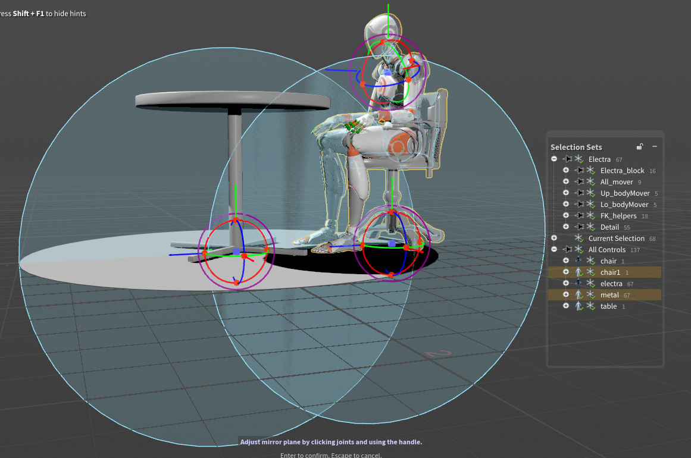Select the Up_bodyMover set label

click(x=625, y=193)
